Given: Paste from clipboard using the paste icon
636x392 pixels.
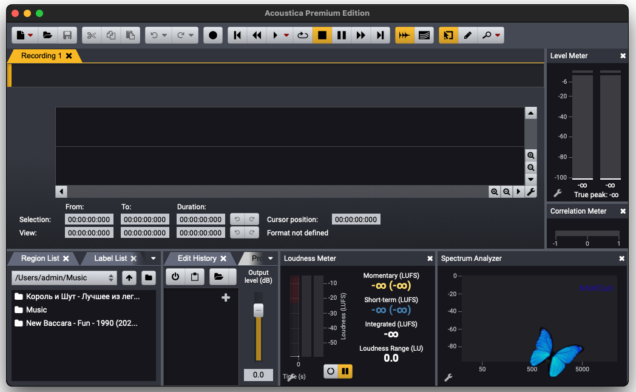Looking at the screenshot, I should coord(130,35).
